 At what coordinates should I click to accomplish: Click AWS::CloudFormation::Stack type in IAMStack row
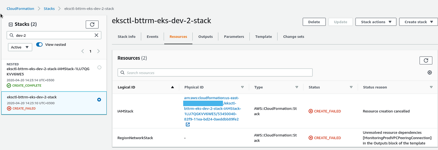[x=276, y=111]
